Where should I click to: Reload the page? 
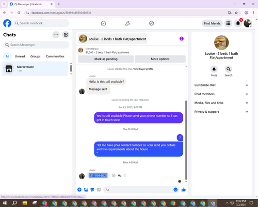[x=19, y=13]
